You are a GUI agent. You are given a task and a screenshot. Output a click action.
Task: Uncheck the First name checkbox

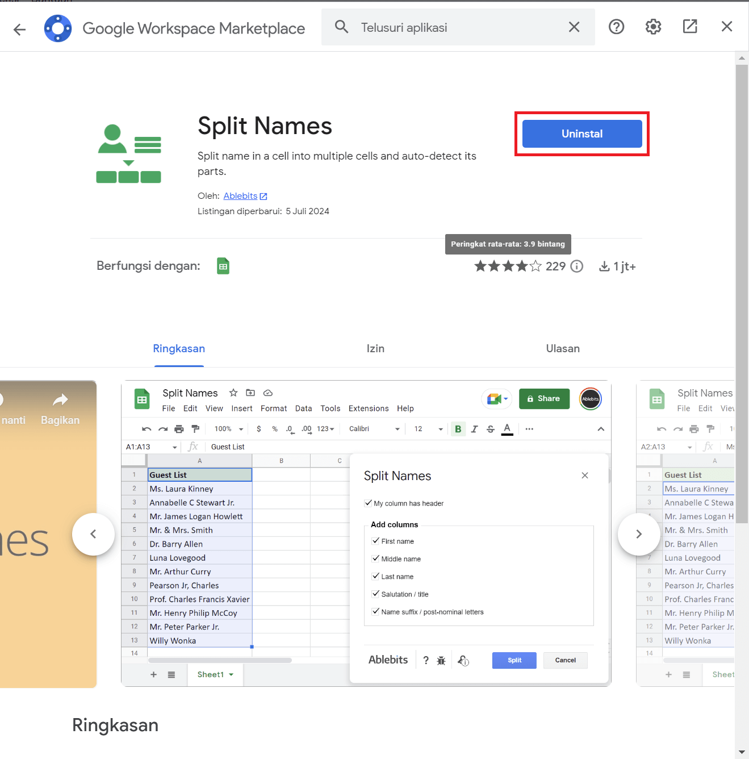376,541
